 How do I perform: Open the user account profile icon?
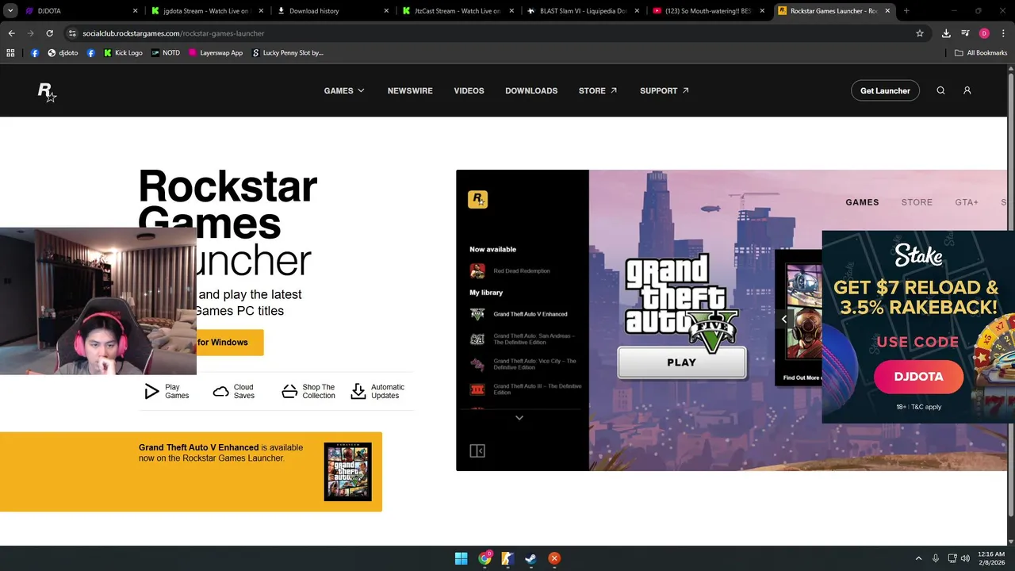pyautogui.click(x=967, y=90)
